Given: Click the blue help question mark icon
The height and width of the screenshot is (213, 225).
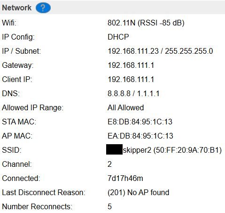Looking at the screenshot, I should [43, 8].
